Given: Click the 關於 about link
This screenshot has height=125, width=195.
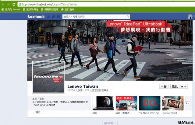Looking at the screenshot, I should [38, 112].
